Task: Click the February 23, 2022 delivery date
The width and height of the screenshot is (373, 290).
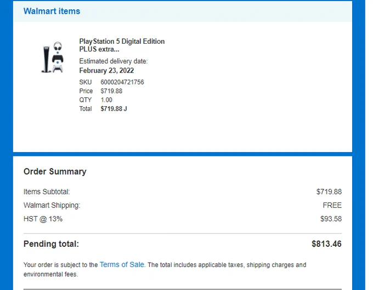Action: pos(106,71)
